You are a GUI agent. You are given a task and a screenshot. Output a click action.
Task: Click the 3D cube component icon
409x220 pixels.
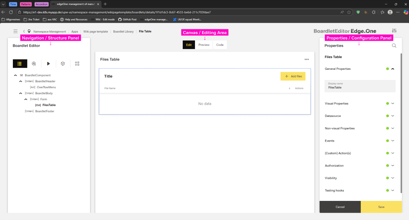pyautogui.click(x=63, y=63)
